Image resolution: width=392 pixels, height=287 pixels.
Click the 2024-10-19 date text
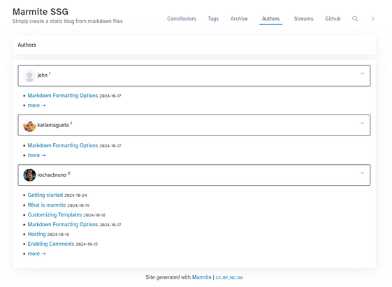[78, 205]
